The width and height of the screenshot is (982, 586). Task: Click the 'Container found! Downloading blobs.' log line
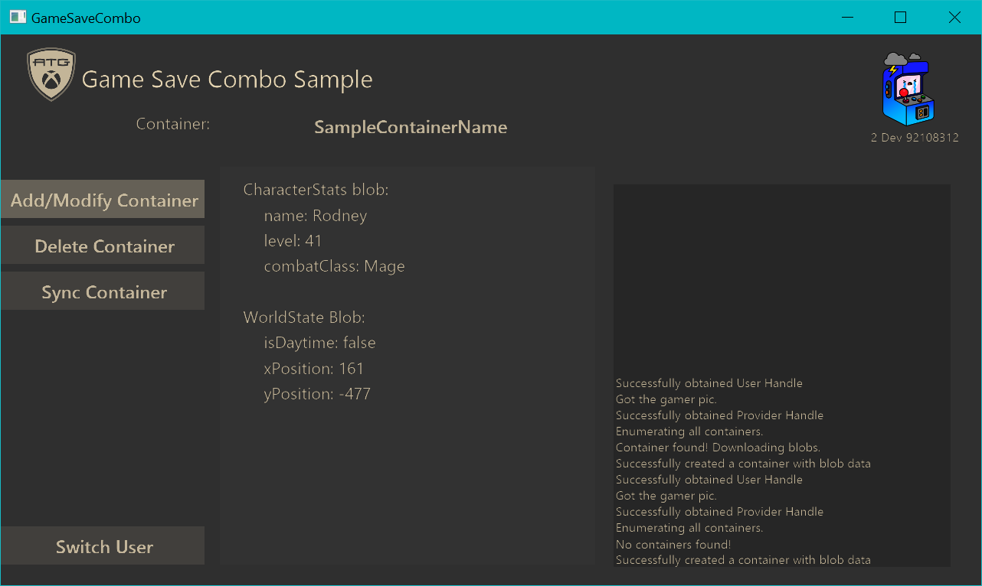[718, 448]
